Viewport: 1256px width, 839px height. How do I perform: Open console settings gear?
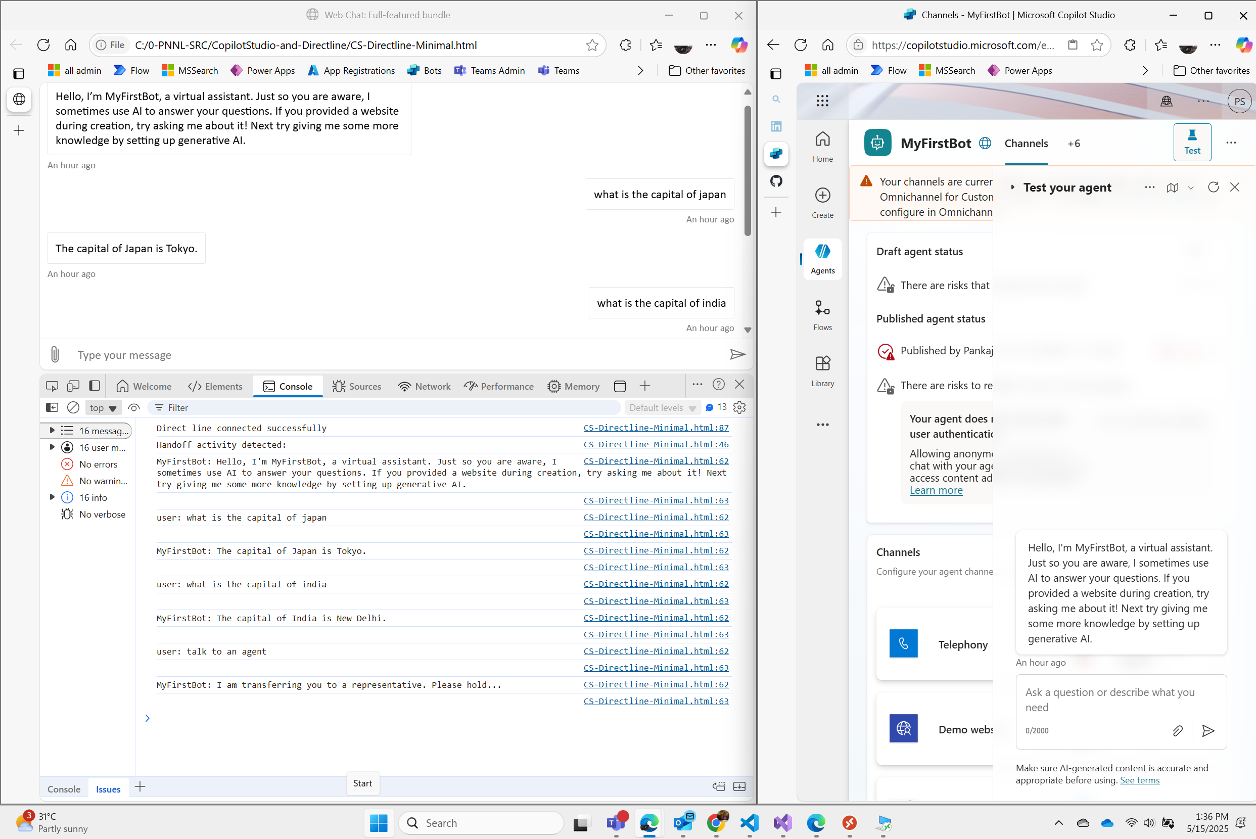[x=740, y=408]
